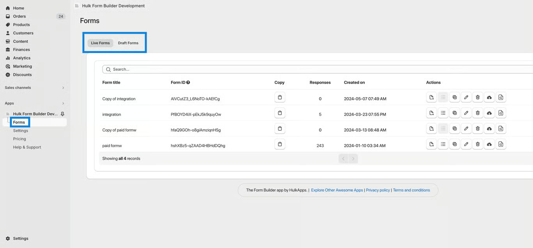
Task: Switch to the Live Forms tab
Action: tap(100, 43)
